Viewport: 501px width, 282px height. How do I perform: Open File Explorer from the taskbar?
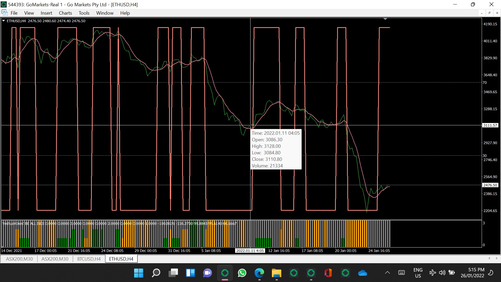point(276,273)
